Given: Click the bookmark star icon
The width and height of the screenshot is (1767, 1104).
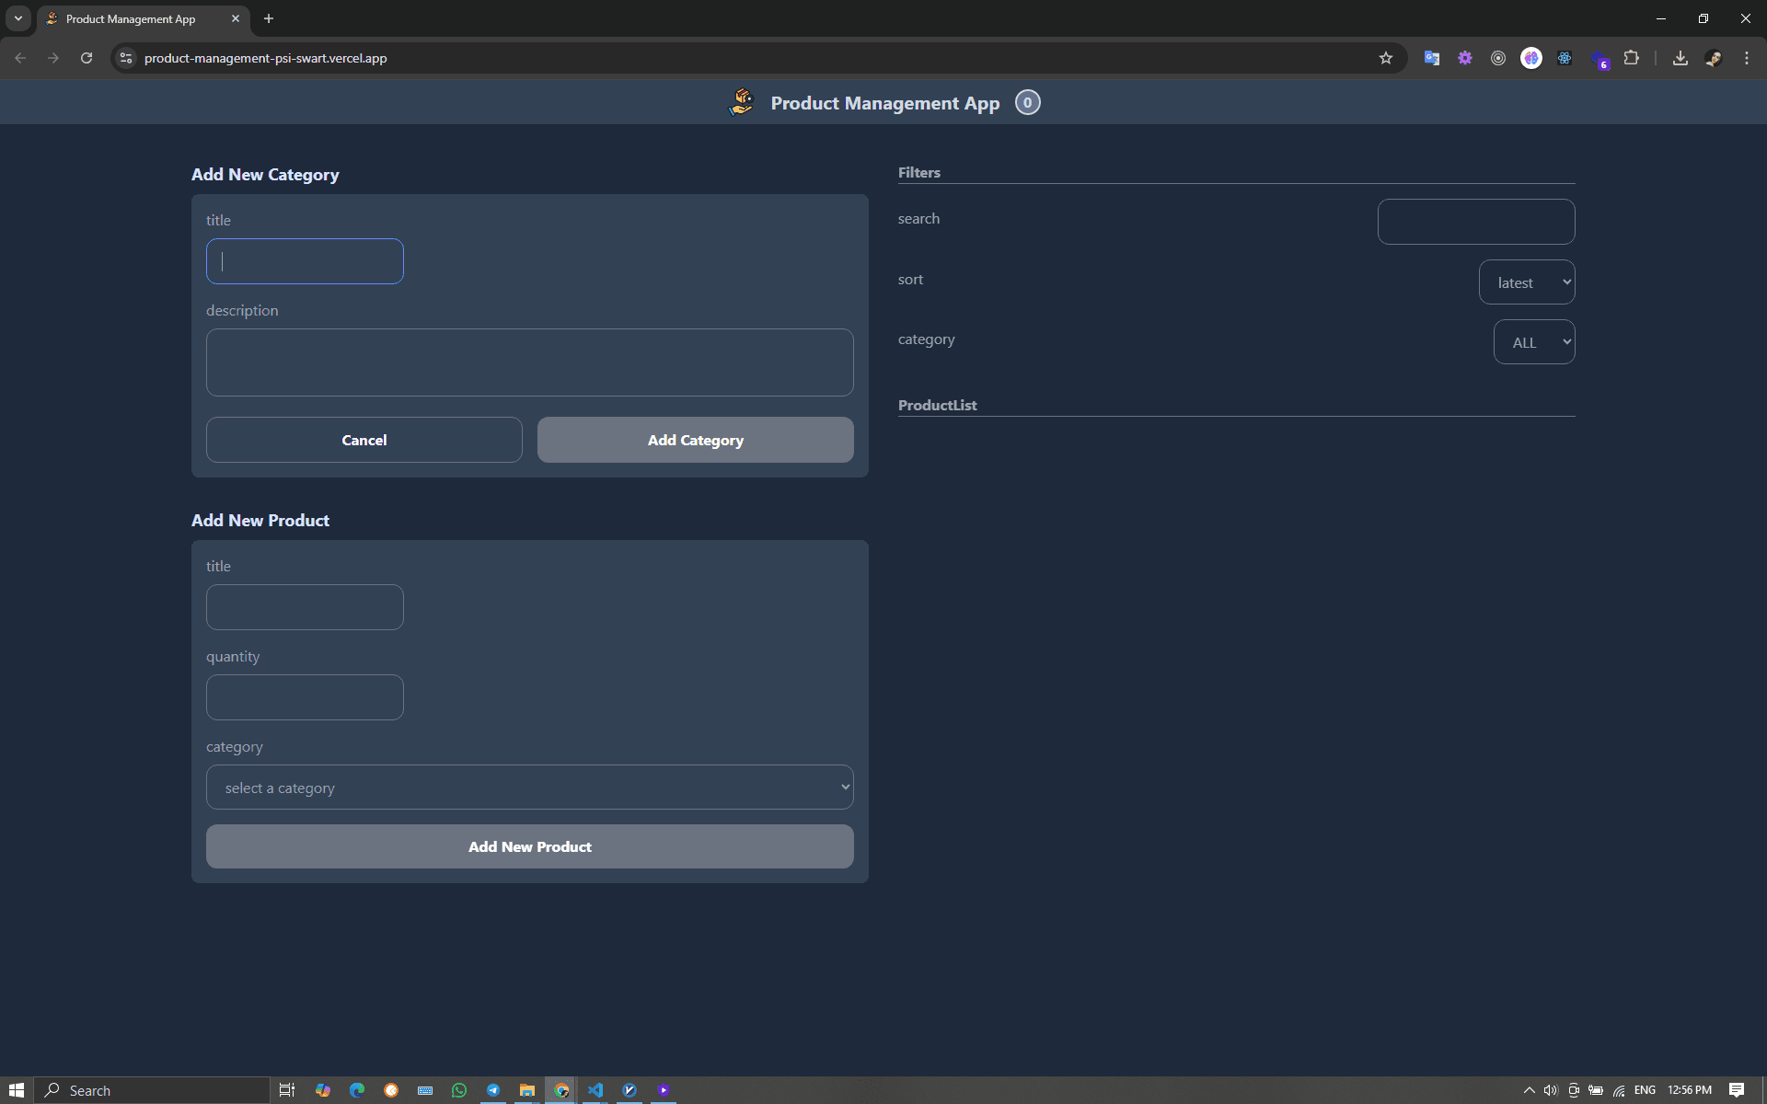Looking at the screenshot, I should 1385,58.
